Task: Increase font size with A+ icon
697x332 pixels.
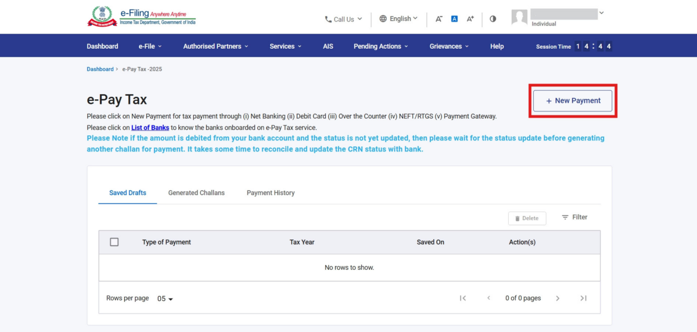Action: pos(470,19)
